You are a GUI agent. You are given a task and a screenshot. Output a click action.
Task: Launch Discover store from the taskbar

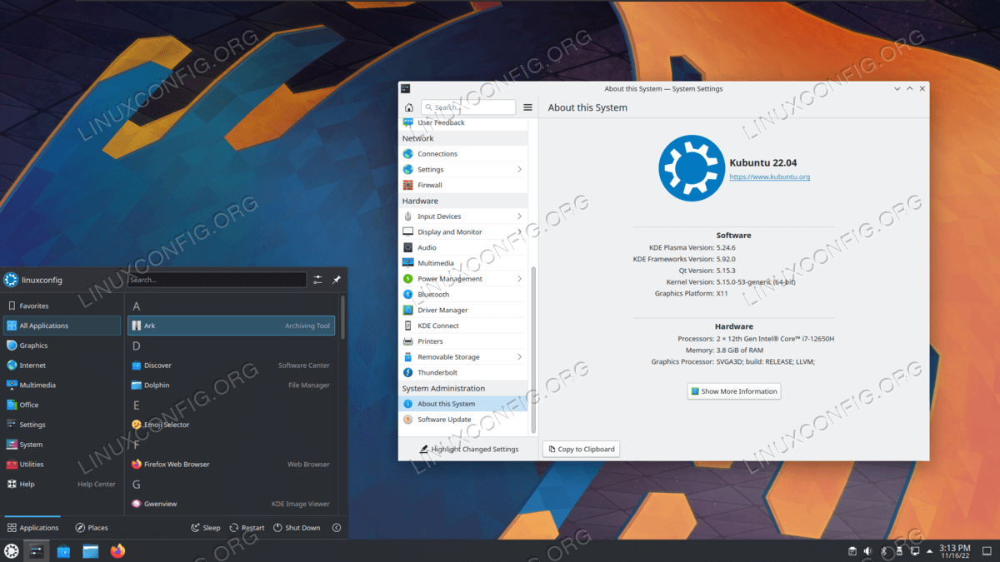(x=63, y=550)
